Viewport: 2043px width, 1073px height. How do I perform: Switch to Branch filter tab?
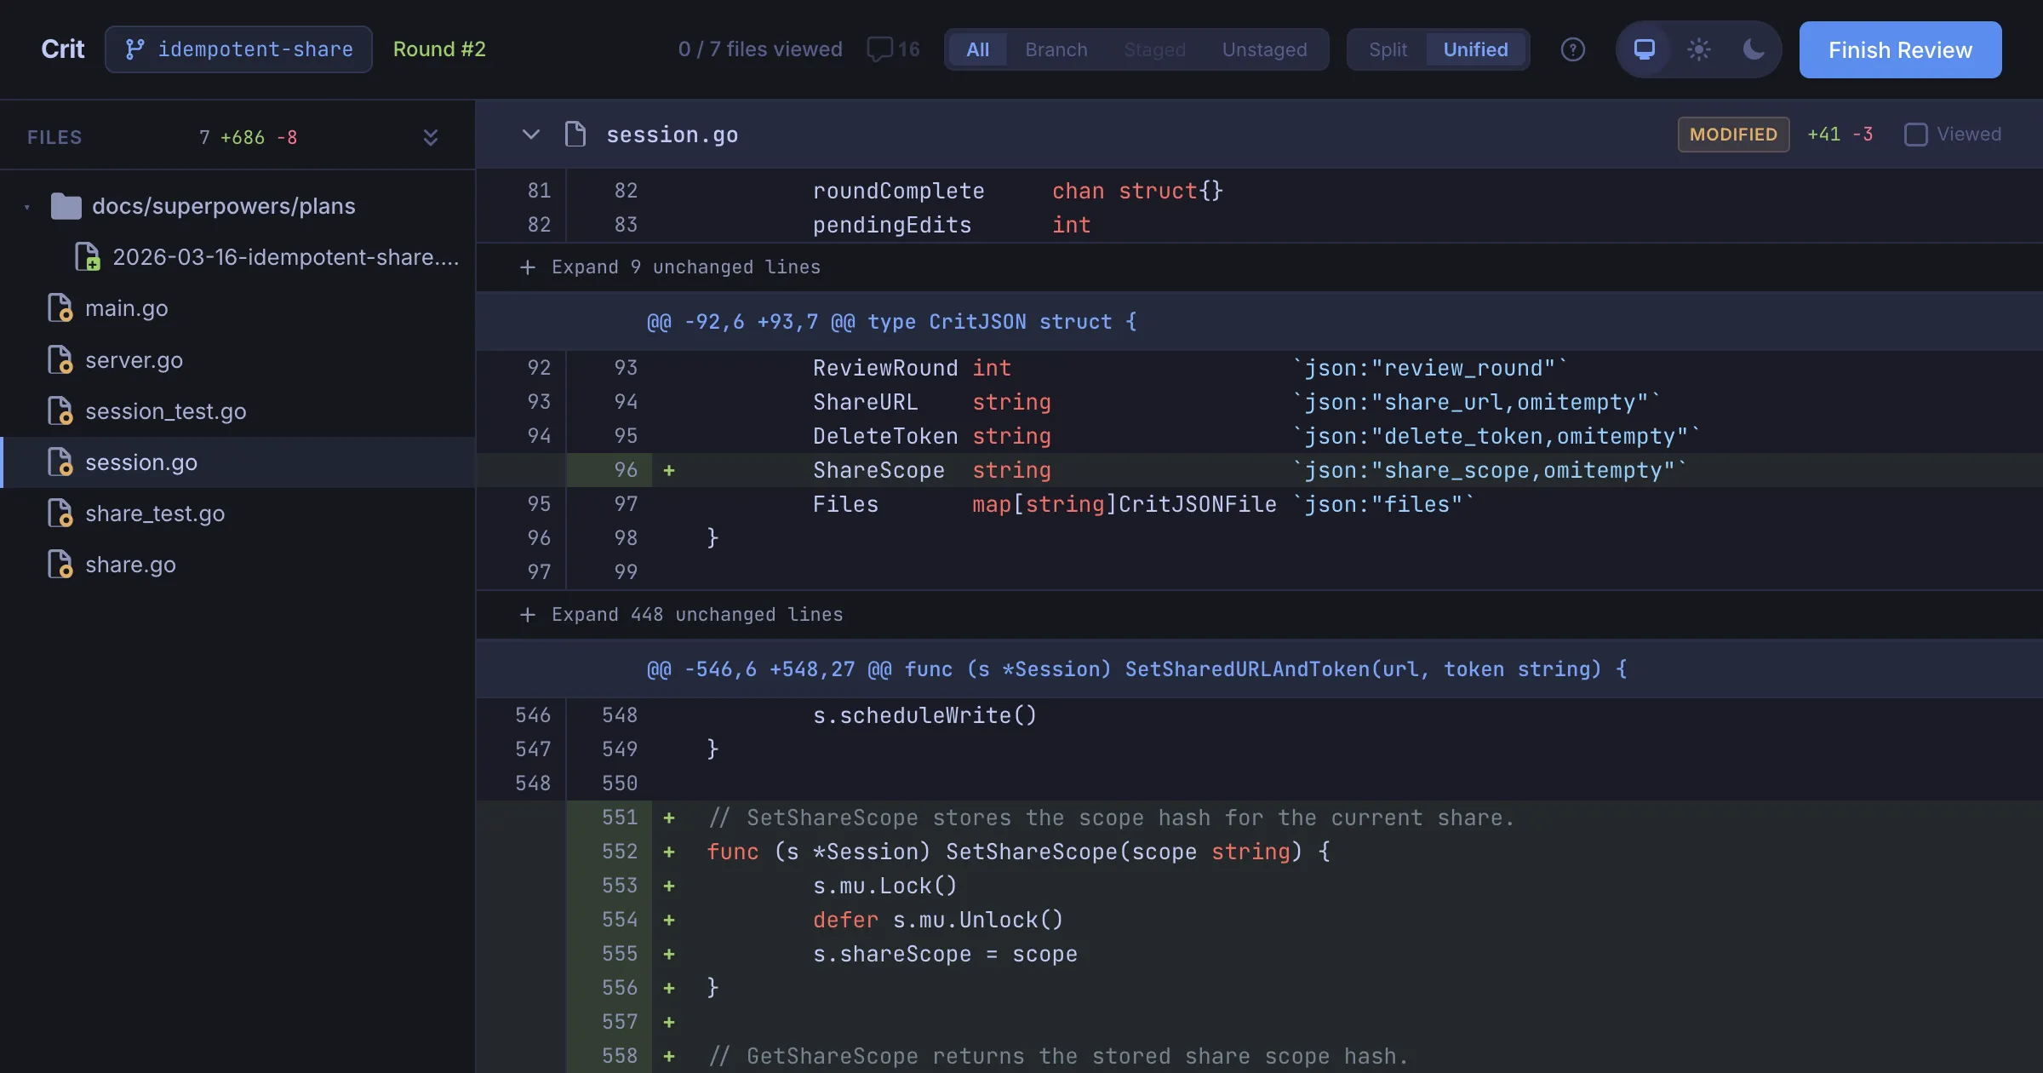pyautogui.click(x=1056, y=49)
